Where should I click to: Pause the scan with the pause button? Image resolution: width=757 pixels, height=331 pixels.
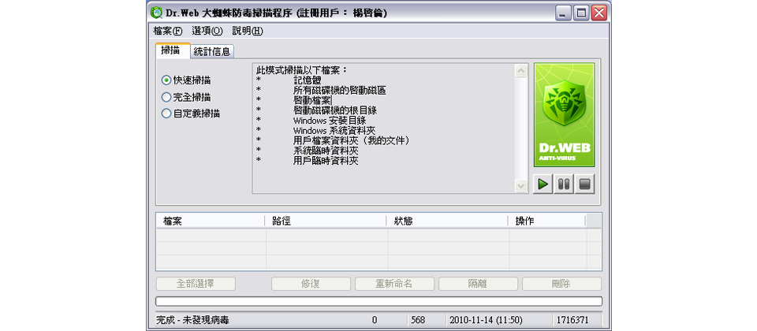click(x=564, y=184)
